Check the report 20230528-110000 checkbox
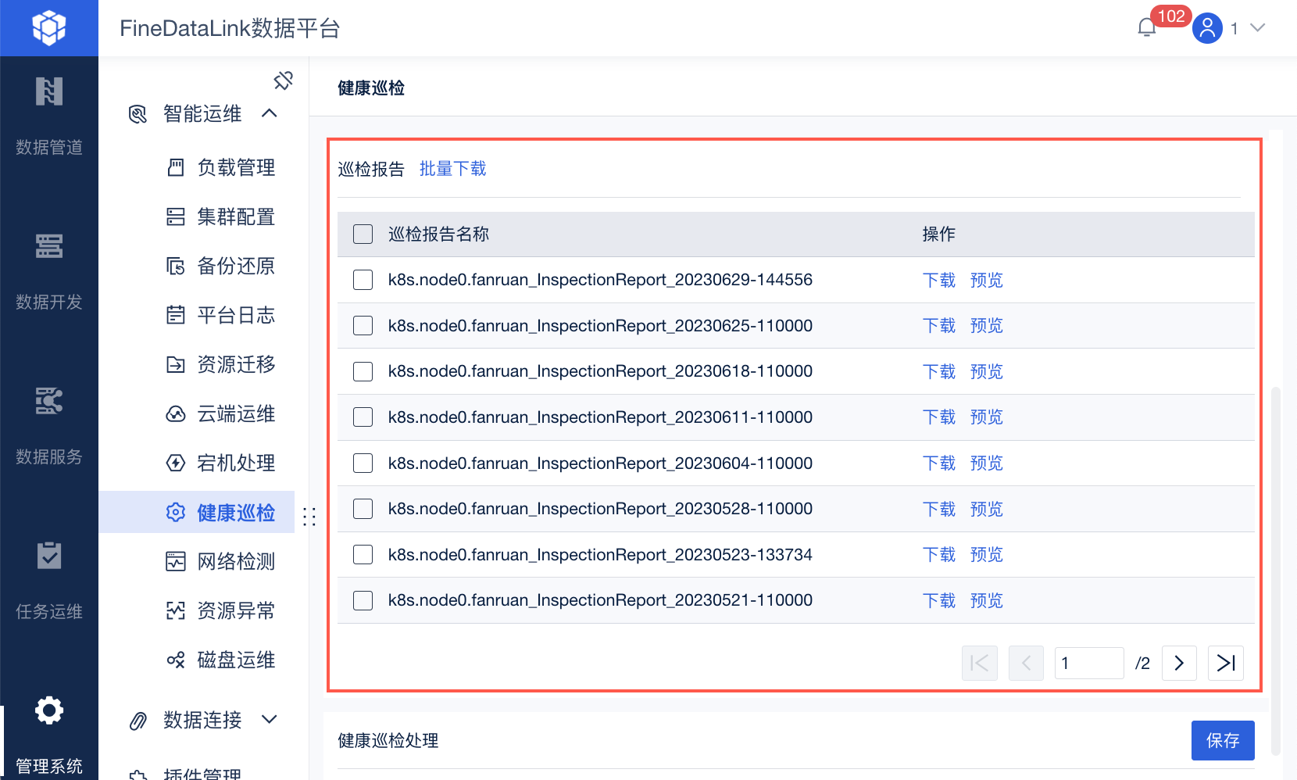1297x780 pixels. click(x=363, y=509)
